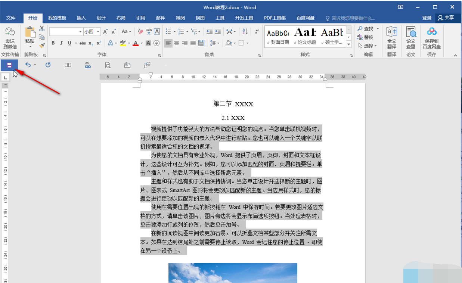Open the paper plagiarism check tool
Viewport: 462px width, 283px height.
point(411,37)
